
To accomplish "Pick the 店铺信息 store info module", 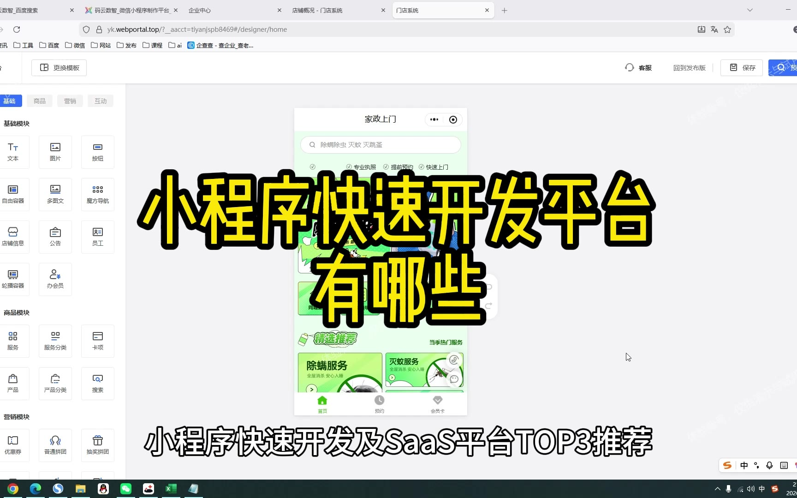I will pyautogui.click(x=13, y=237).
